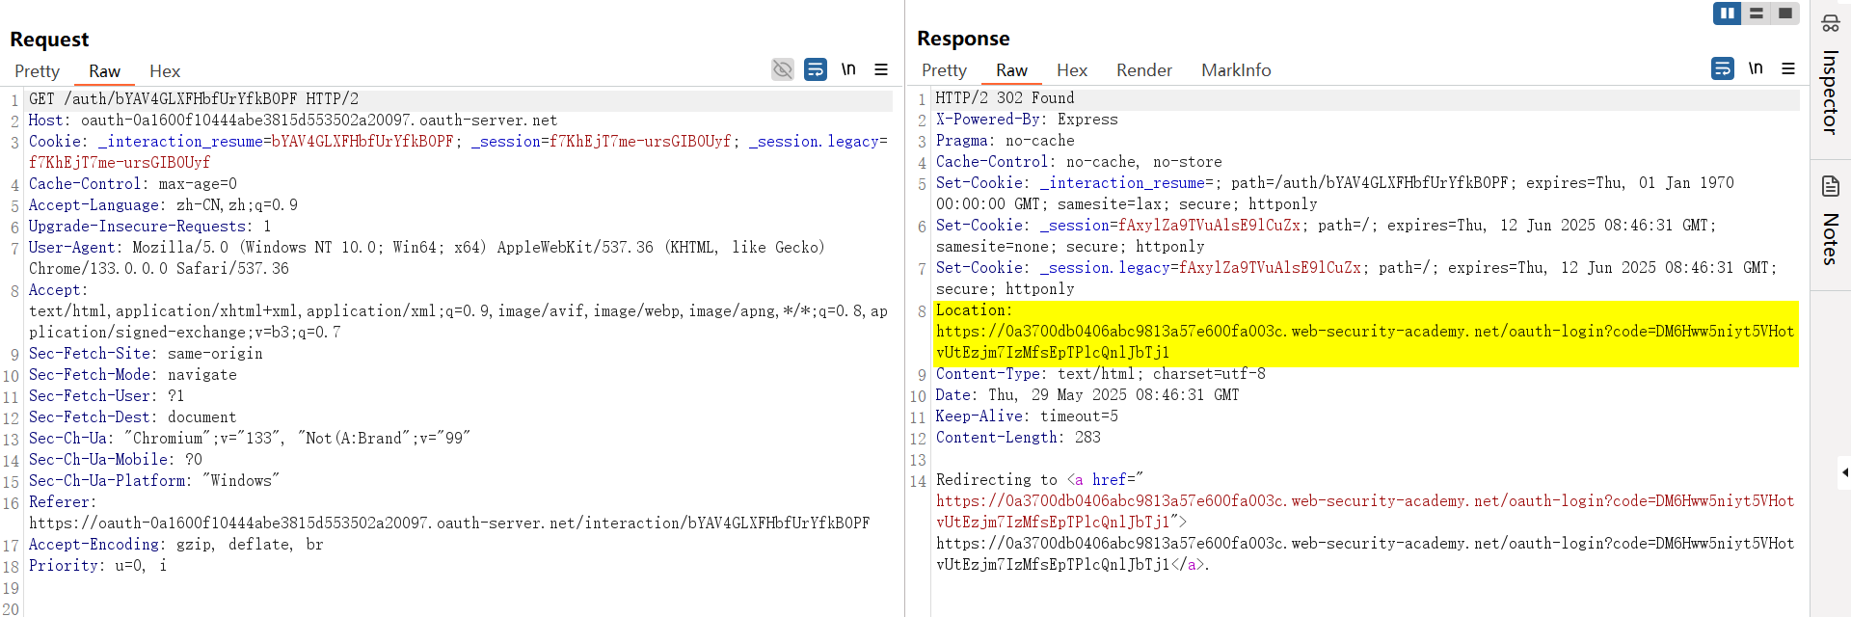
Task: Open the Inspector side panel icon
Action: tap(1830, 23)
